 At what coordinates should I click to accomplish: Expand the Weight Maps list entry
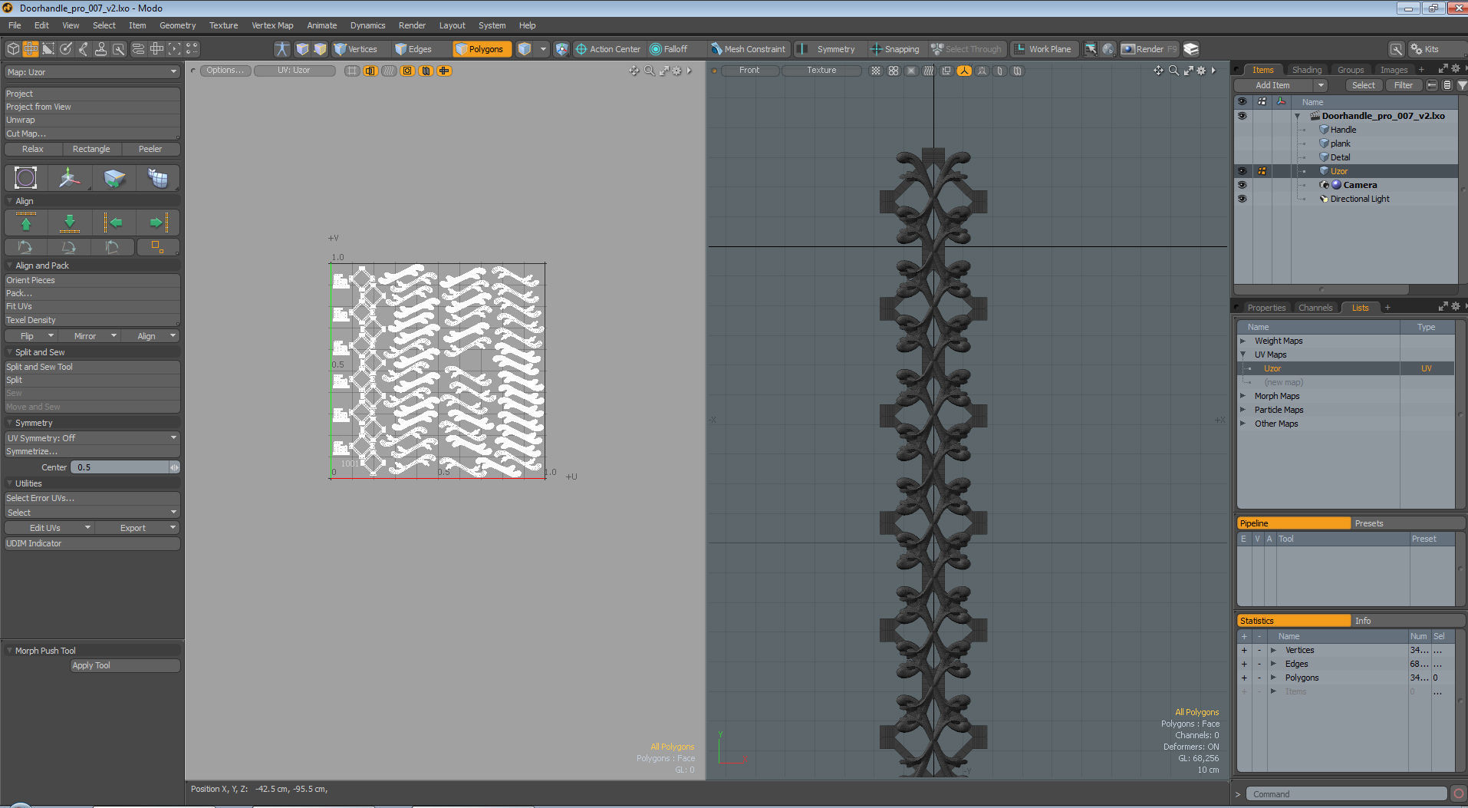click(1243, 341)
